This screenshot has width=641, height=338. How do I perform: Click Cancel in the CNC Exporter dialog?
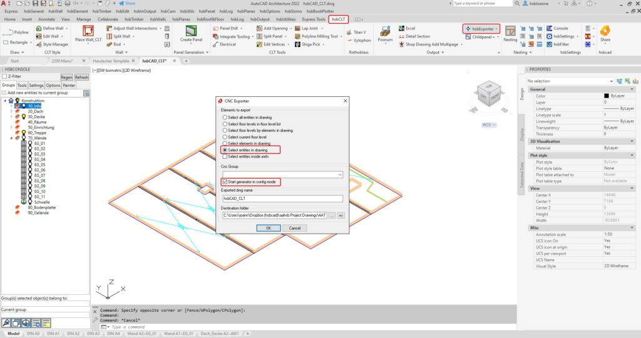[x=295, y=228]
